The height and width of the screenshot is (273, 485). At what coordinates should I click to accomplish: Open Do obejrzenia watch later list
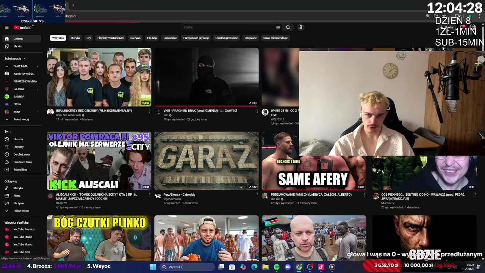coord(21,154)
